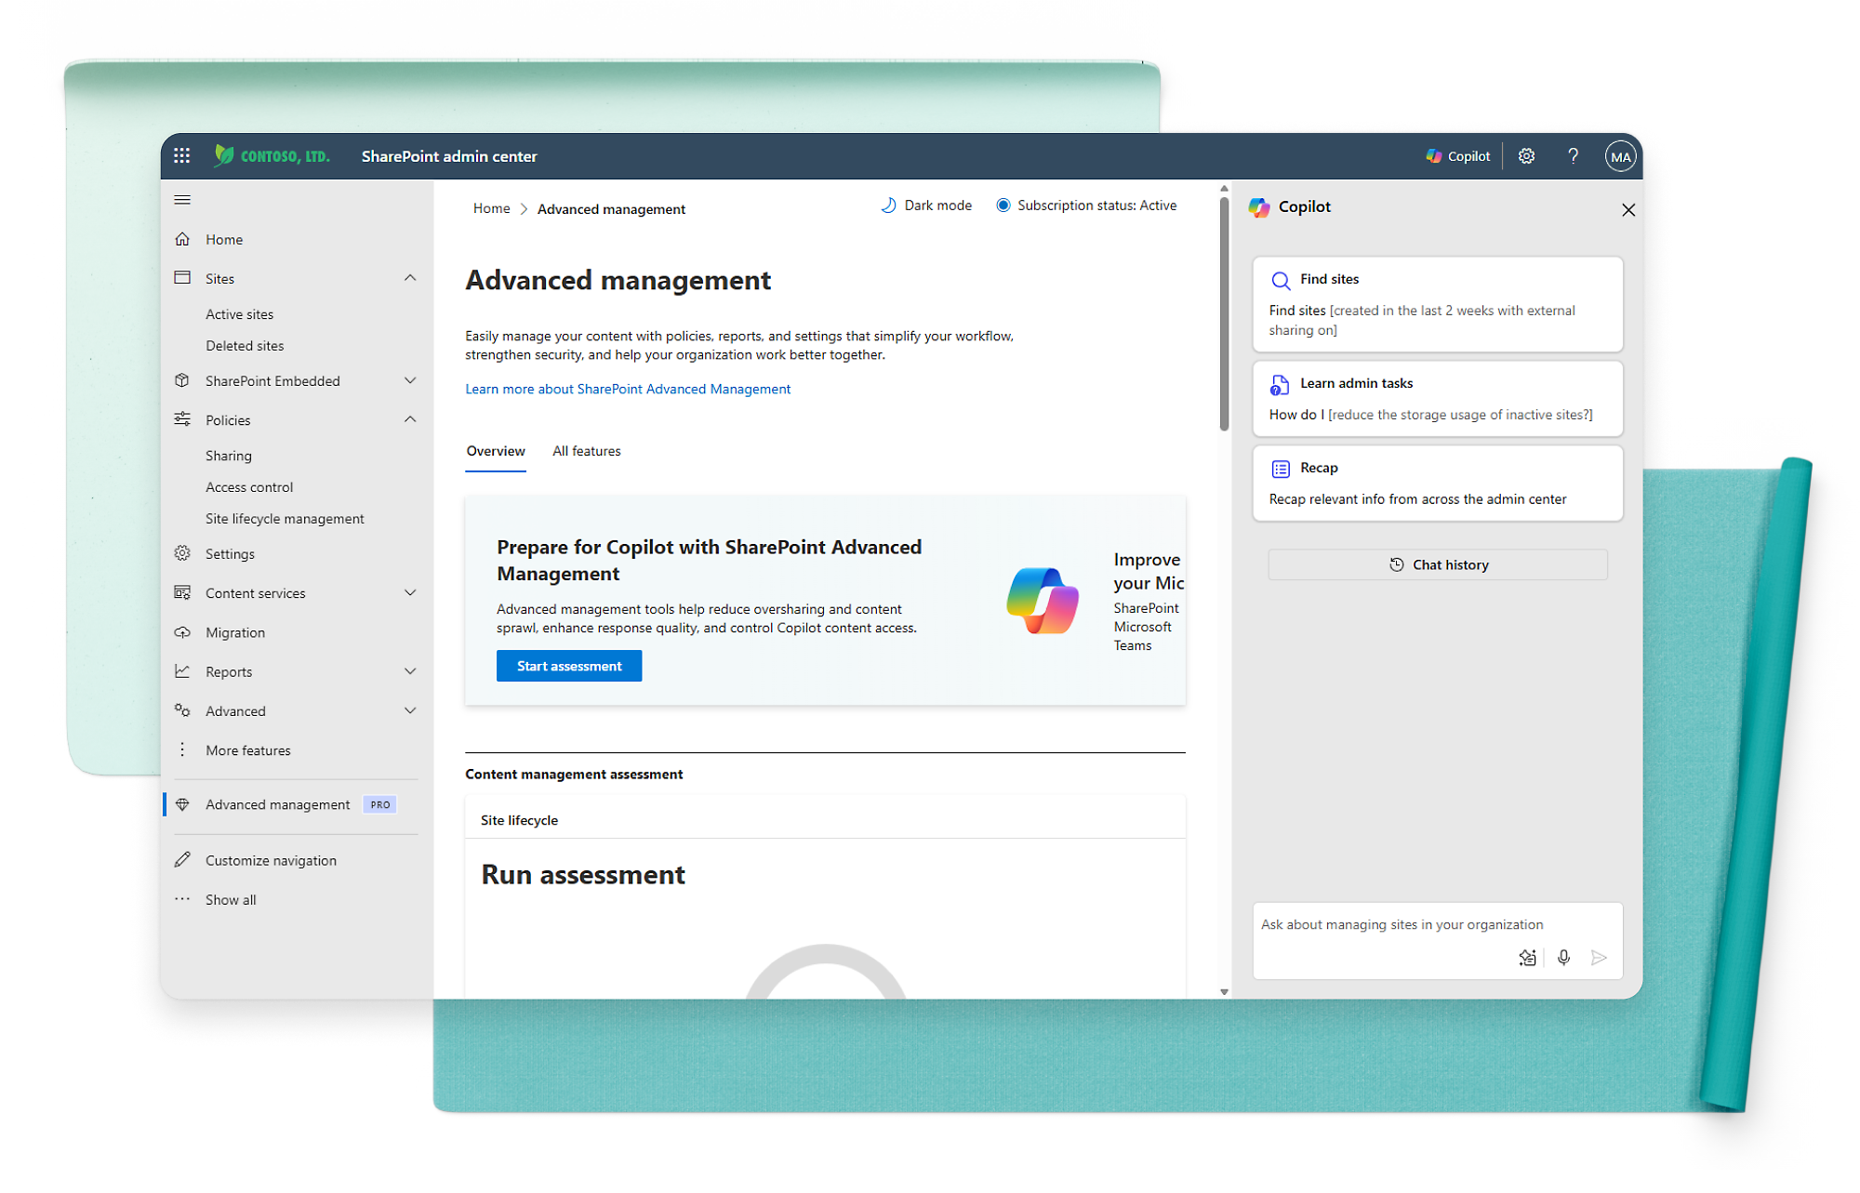Select the Subscription status radio indicator
The width and height of the screenshot is (1860, 1193).
pos(1003,205)
